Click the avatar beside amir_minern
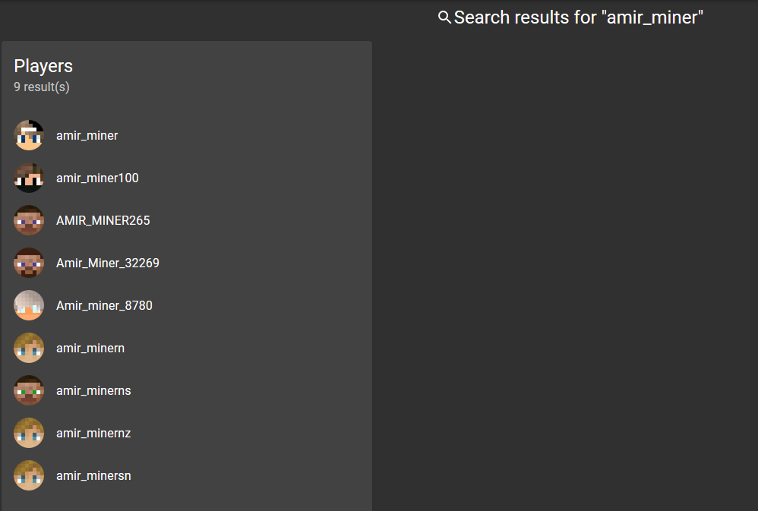The image size is (758, 511). click(x=29, y=348)
